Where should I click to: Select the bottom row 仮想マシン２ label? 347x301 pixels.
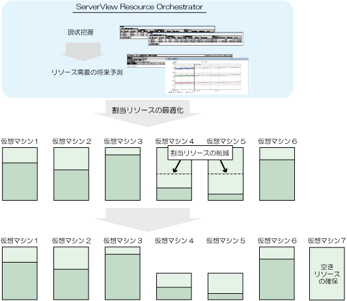(71, 240)
